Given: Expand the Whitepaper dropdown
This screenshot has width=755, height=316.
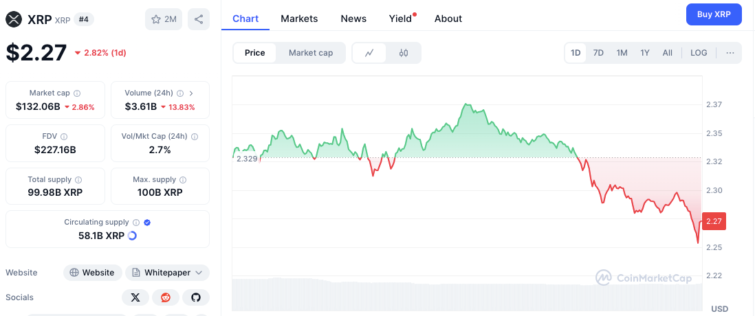Looking at the screenshot, I should (167, 273).
